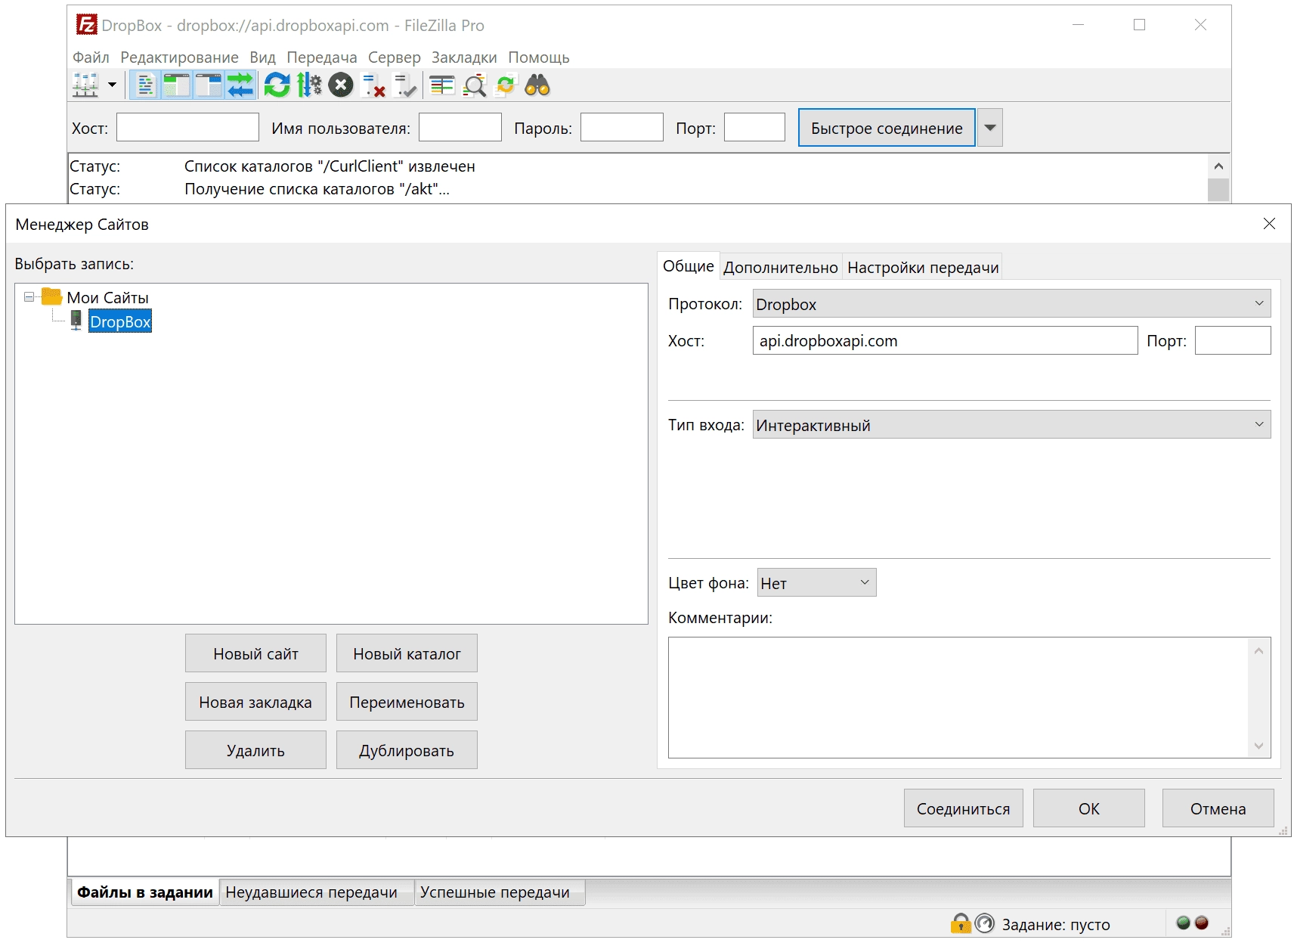Open quick connect history dropdown arrow
This screenshot has height=943, width=1294.
990,128
